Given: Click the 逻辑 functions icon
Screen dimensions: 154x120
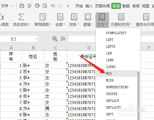Looking at the screenshot, I should (88, 17).
